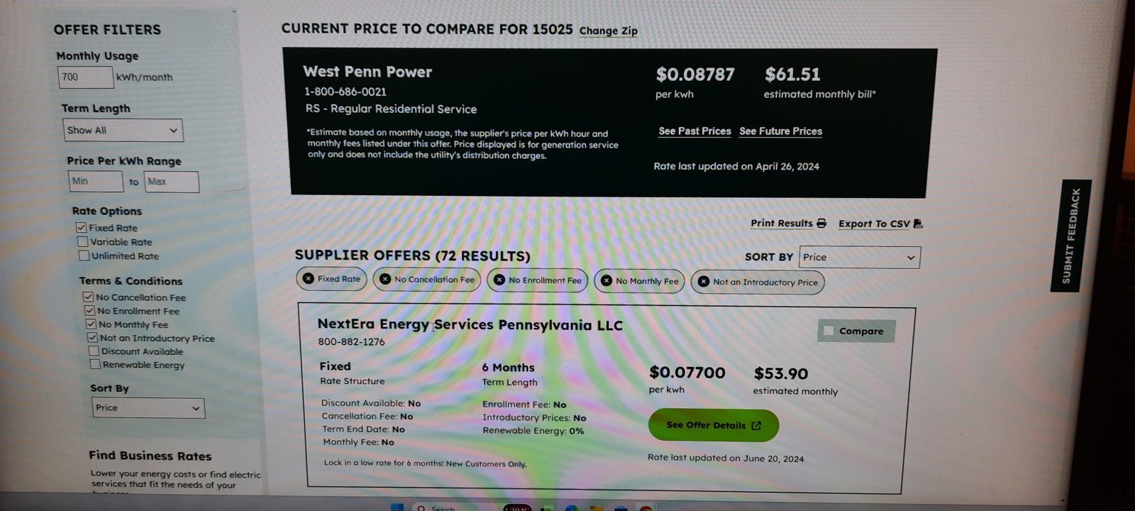This screenshot has width=1135, height=511.
Task: Click the Windows Start icon in taskbar
Action: (397, 507)
